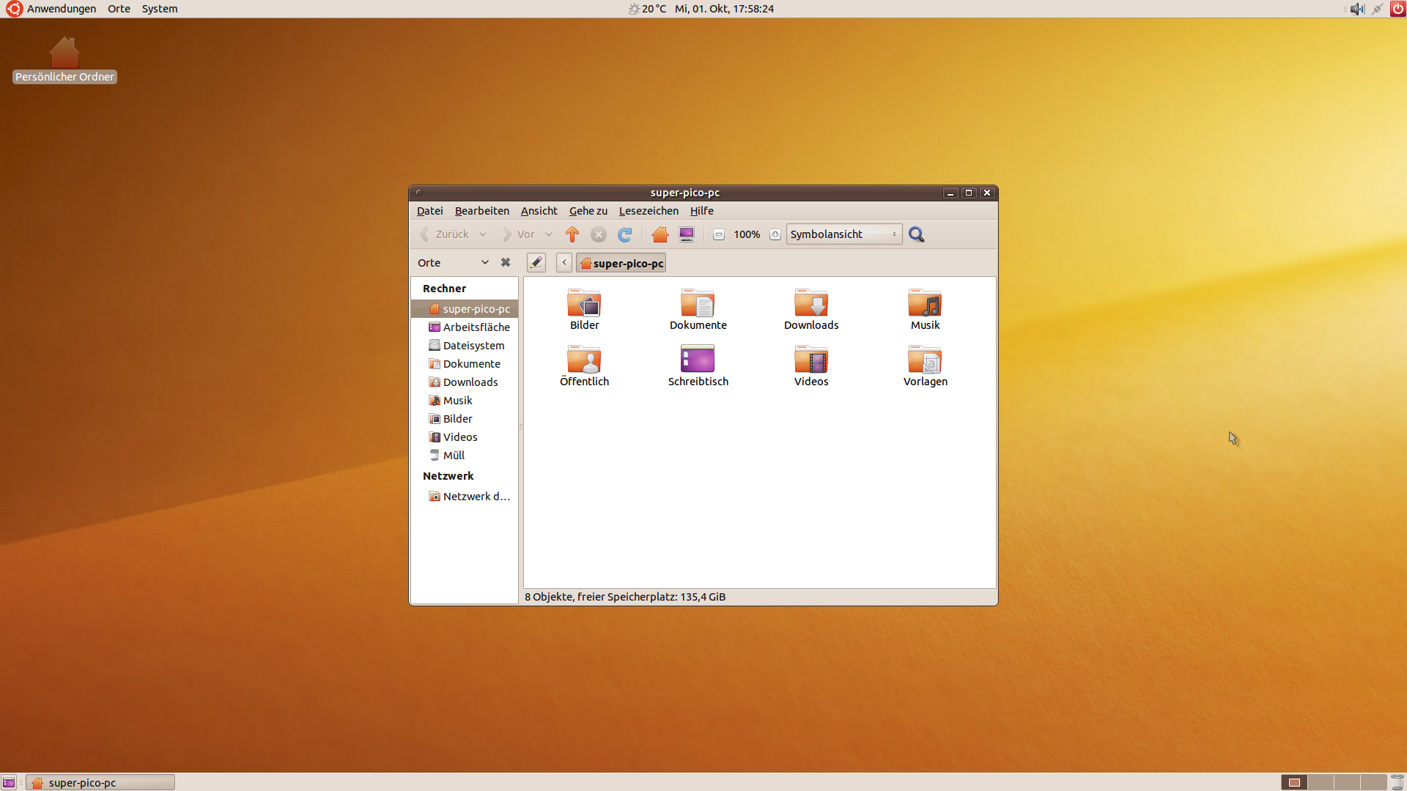Open the Symbolansicht view dropdown
The image size is (1407, 791).
coord(843,234)
